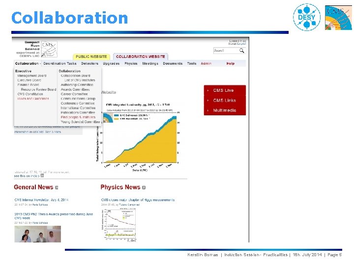Expand the Multimedia panel
This screenshot has height=265, width=354.
coord(225,110)
